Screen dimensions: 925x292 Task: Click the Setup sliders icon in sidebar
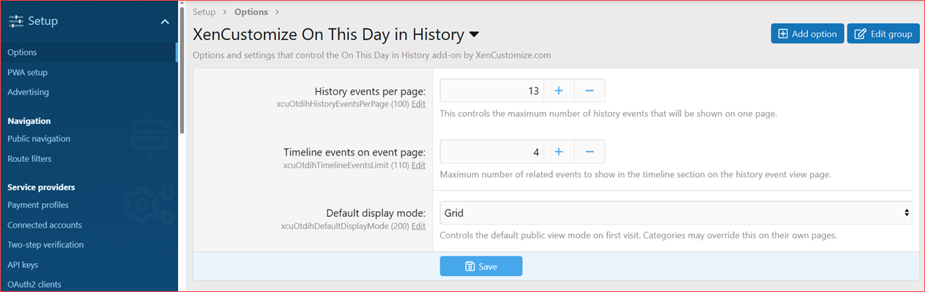15,22
